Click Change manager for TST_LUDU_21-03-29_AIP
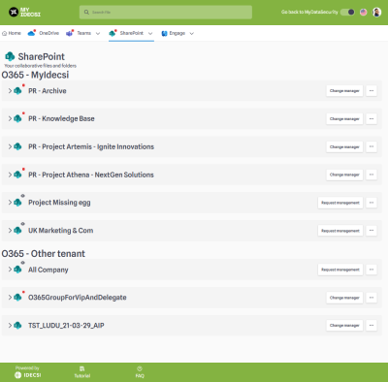The height and width of the screenshot is (382, 388). 344,325
